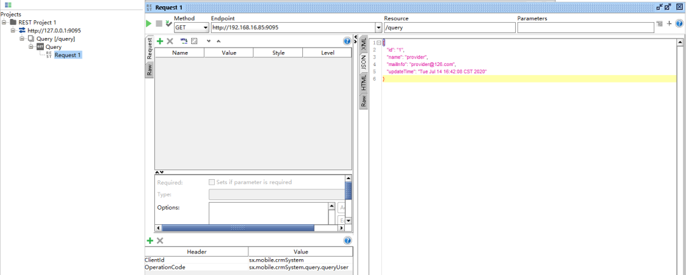
Task: Select Request 1 in the project tree
Action: (x=67, y=55)
